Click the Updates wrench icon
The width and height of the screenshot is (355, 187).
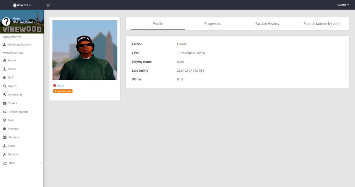click(x=5, y=154)
